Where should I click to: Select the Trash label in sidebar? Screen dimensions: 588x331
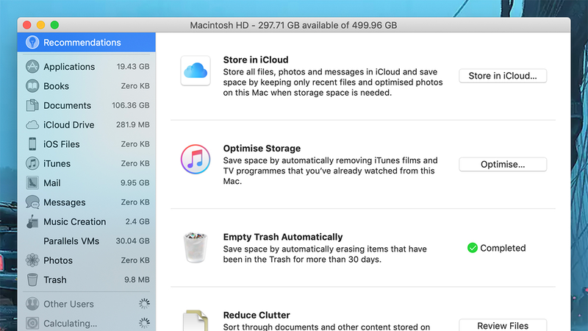click(x=55, y=280)
